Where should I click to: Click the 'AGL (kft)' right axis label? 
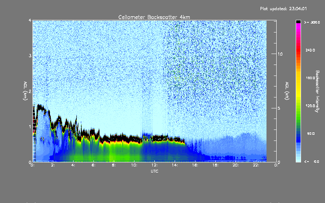[287, 91]
